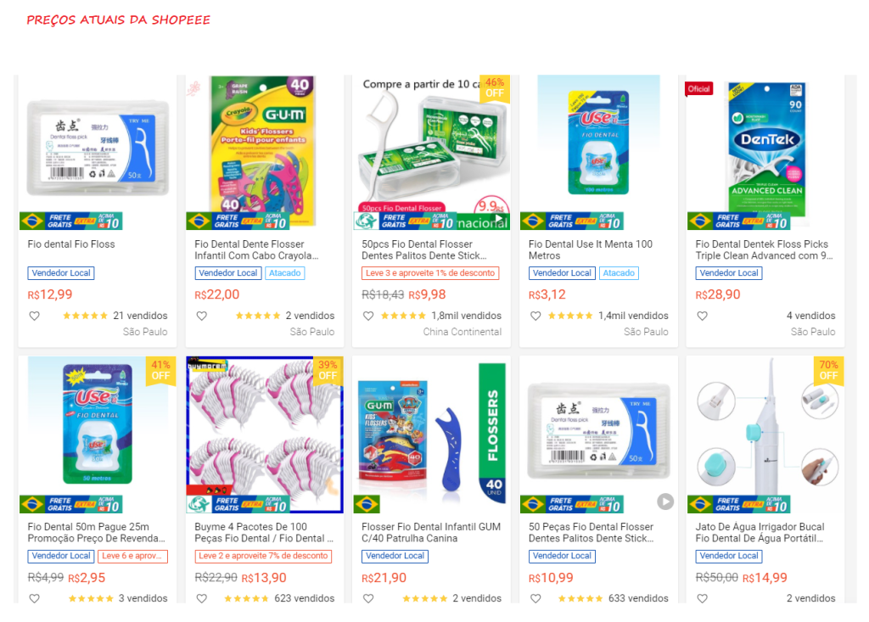Screen dimensions: 869x622
Task: Toggle heart on Use It Menta 100 Metros
Action: coord(535,316)
